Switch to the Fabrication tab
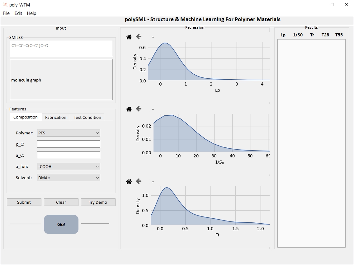Image resolution: width=354 pixels, height=265 pixels. [56, 118]
